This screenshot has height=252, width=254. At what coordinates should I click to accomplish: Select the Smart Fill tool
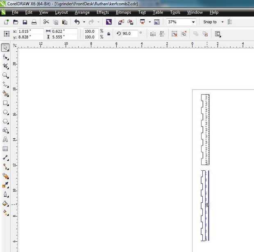click(x=5, y=94)
